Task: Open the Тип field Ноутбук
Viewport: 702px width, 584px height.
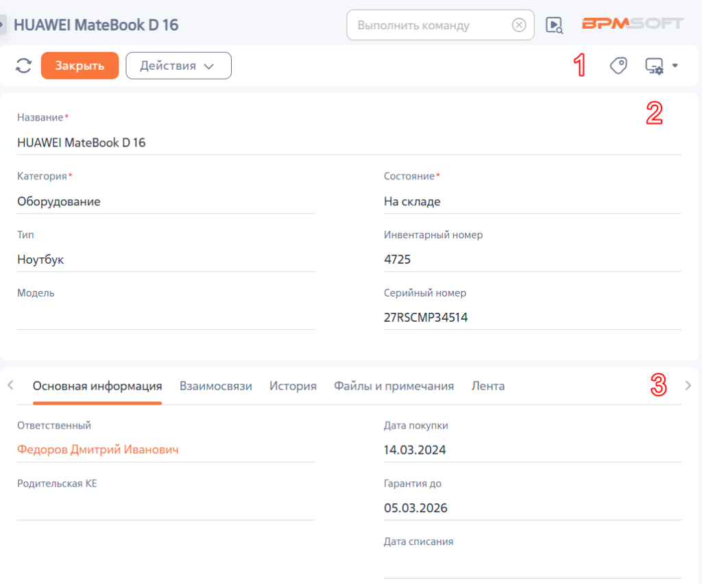Action: (x=166, y=259)
